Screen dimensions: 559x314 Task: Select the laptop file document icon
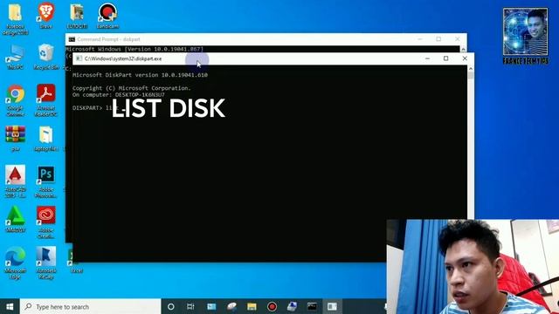tap(46, 138)
